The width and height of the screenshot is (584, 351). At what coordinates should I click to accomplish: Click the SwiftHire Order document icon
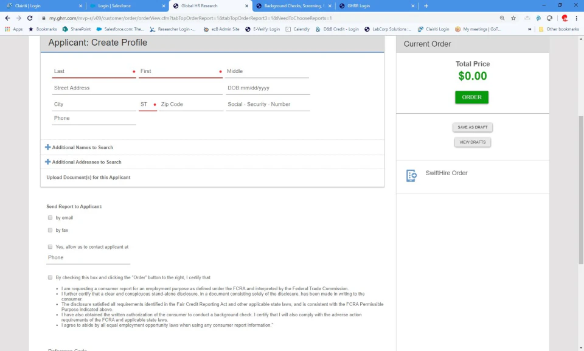point(411,175)
